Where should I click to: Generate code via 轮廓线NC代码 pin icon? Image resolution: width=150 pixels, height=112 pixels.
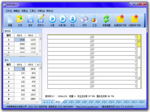120,19
